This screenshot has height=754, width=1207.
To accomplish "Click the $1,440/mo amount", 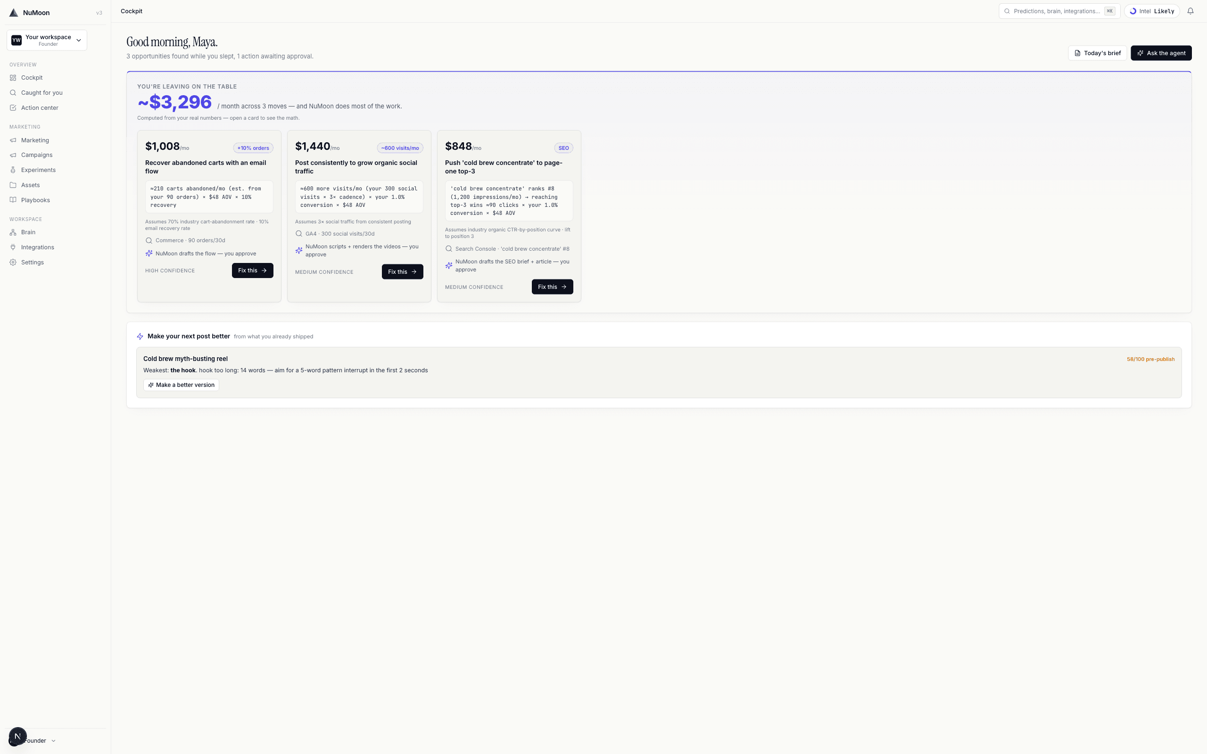I will (317, 147).
